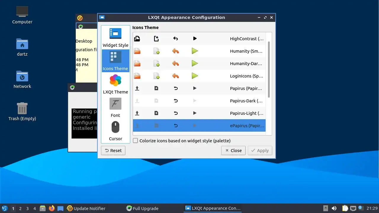This screenshot has width=379, height=213.
Task: Select the Humanity (Sm… icon theme
Action: [x=199, y=51]
